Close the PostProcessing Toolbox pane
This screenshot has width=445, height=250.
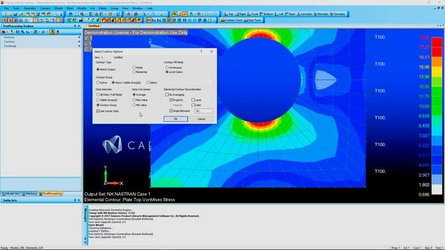click(79, 26)
